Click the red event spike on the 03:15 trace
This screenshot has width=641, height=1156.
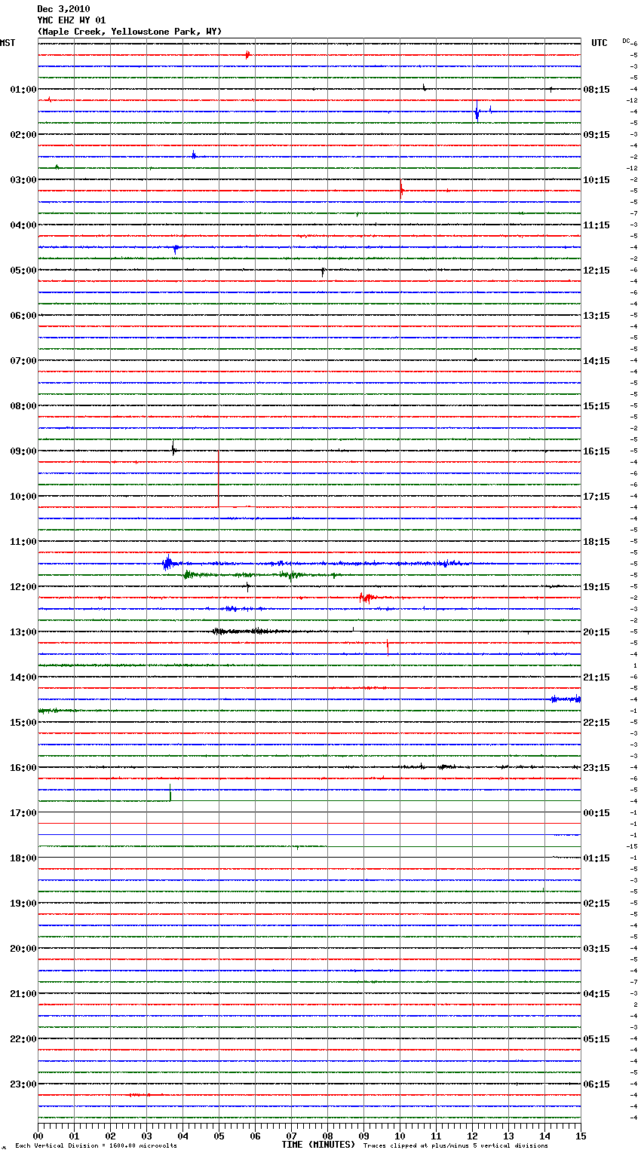click(x=401, y=190)
